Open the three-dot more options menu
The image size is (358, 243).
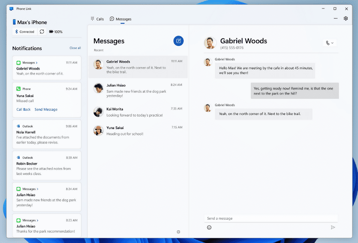point(335,18)
